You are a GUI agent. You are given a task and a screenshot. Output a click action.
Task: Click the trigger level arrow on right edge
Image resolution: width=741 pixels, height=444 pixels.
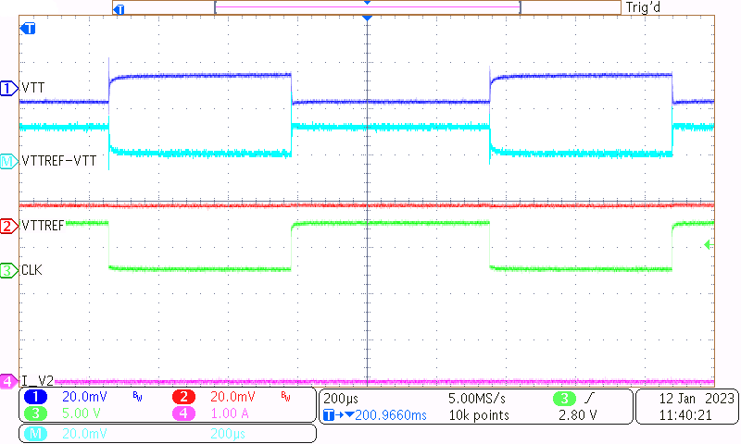click(708, 244)
